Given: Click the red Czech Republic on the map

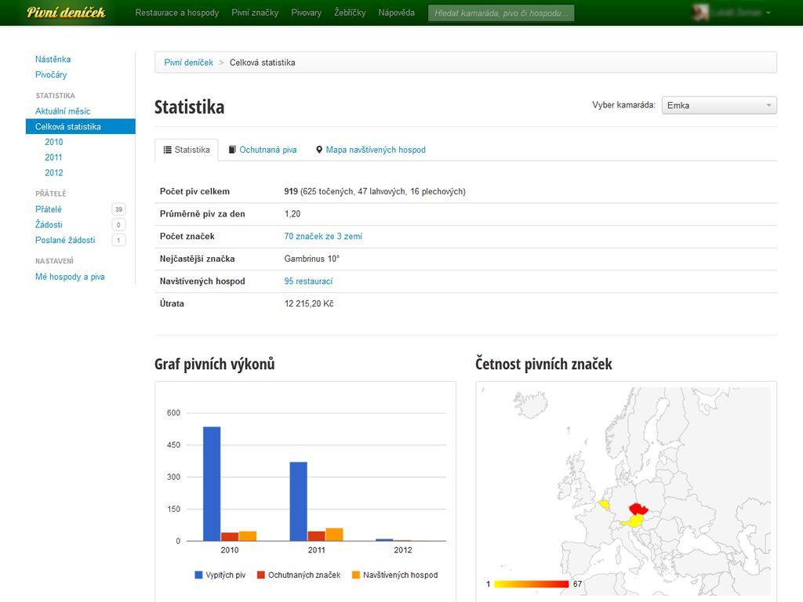Looking at the screenshot, I should coord(638,509).
